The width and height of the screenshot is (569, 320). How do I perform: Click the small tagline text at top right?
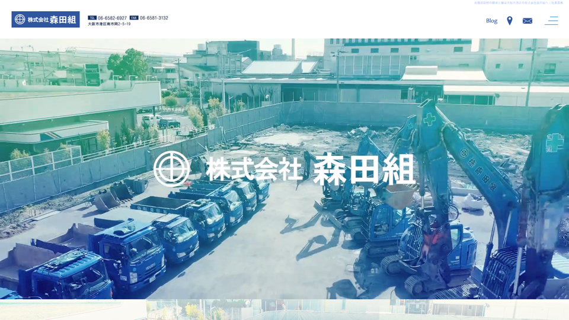click(x=518, y=3)
